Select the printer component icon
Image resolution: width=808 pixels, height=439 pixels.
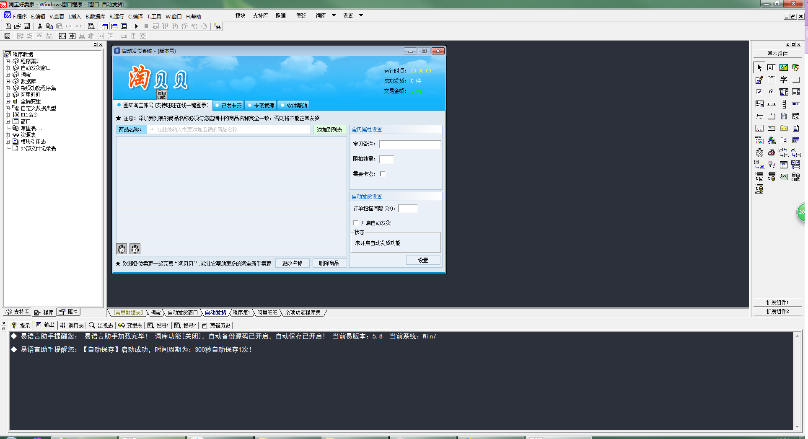(771, 152)
